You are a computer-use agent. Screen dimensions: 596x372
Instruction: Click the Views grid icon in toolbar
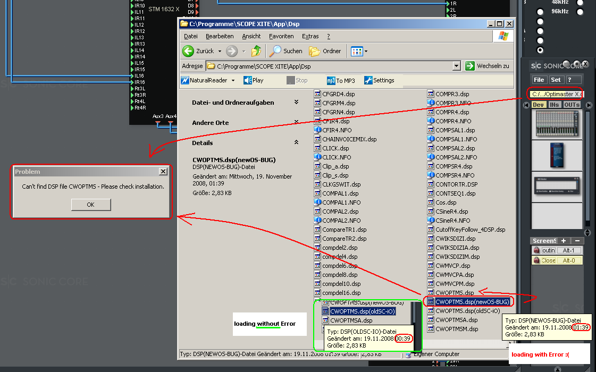tap(357, 52)
